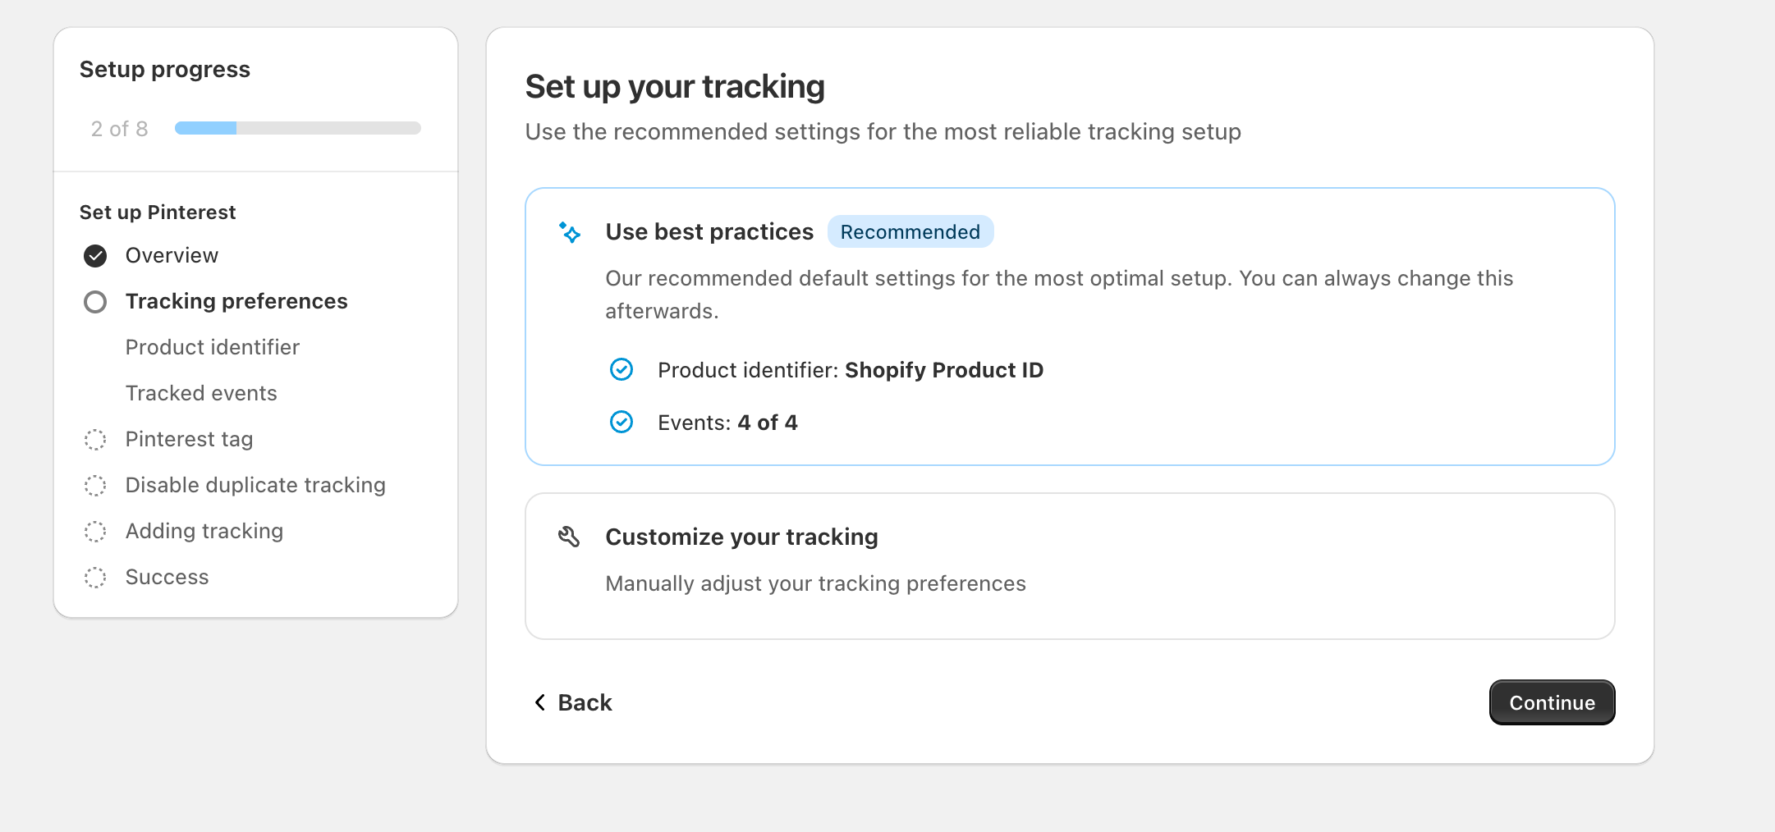Click the dashed circle beside Disable duplicate tracking
Image resolution: width=1775 pixels, height=832 pixels.
point(95,486)
